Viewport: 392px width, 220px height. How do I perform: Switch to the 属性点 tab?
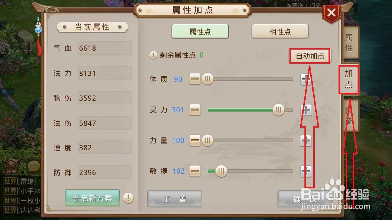pyautogui.click(x=200, y=31)
